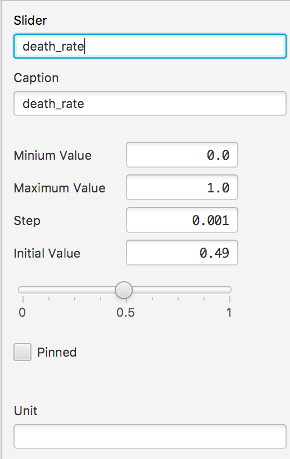Enable the Pinned checkbox
290x459 pixels.
pyautogui.click(x=22, y=352)
